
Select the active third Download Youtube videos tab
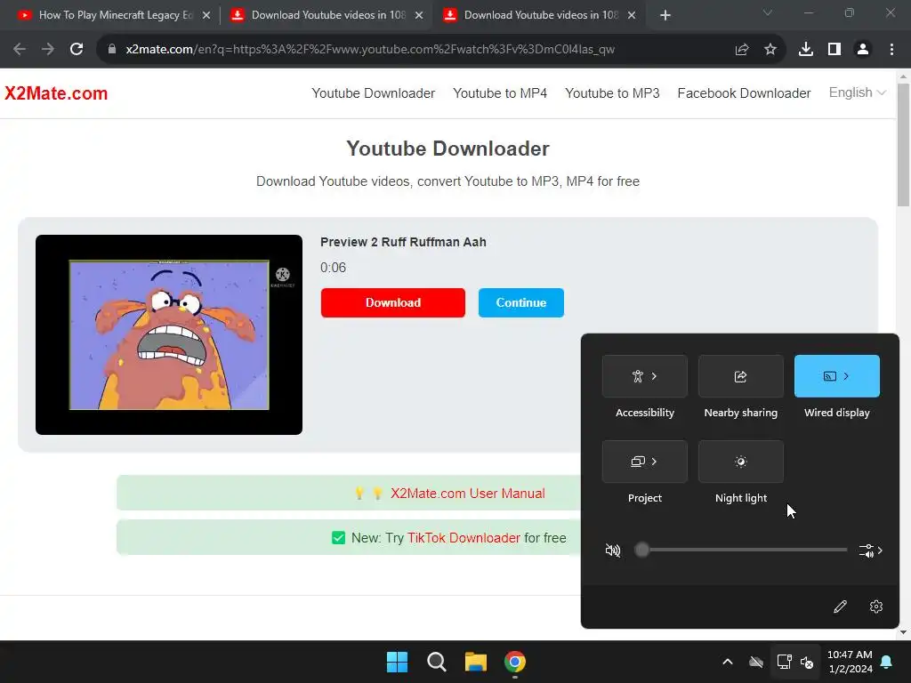(x=540, y=15)
